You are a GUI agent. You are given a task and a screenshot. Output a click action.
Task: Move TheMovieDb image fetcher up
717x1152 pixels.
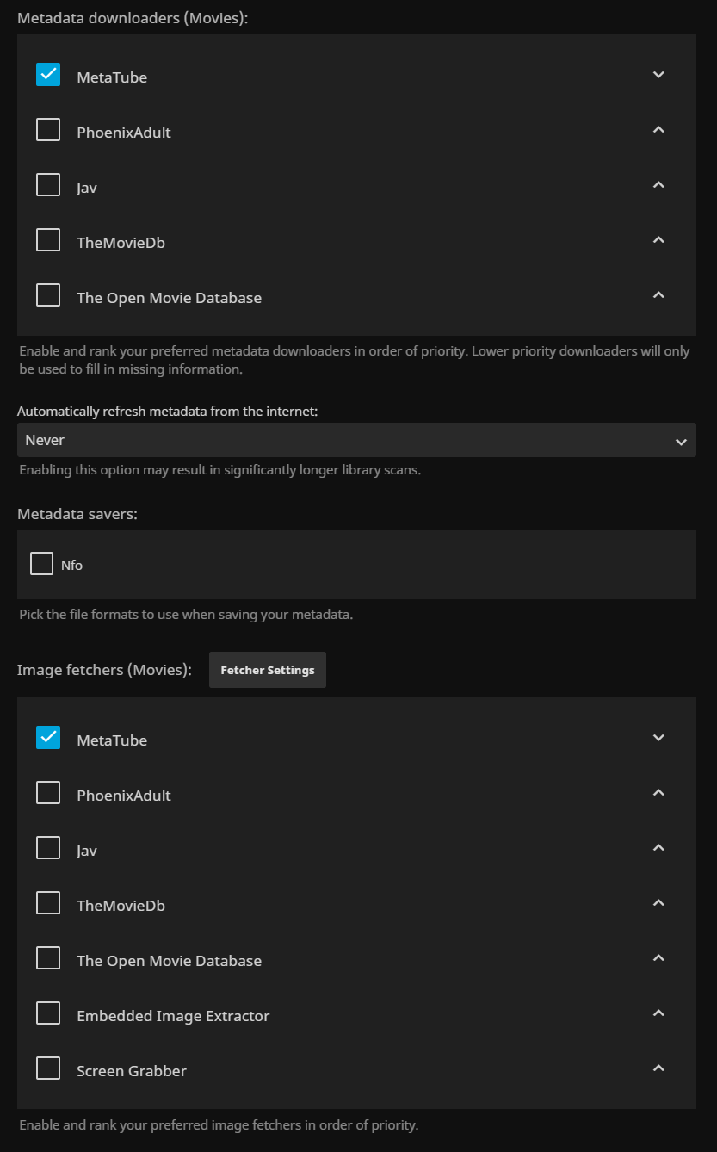pos(658,904)
